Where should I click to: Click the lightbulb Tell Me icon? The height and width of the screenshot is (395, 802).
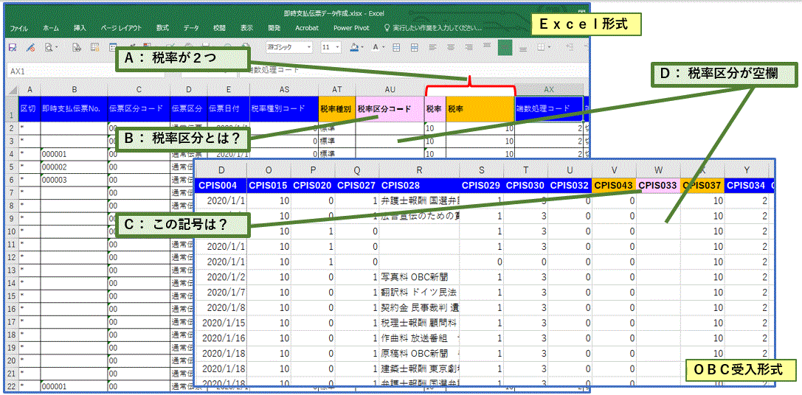(x=387, y=28)
